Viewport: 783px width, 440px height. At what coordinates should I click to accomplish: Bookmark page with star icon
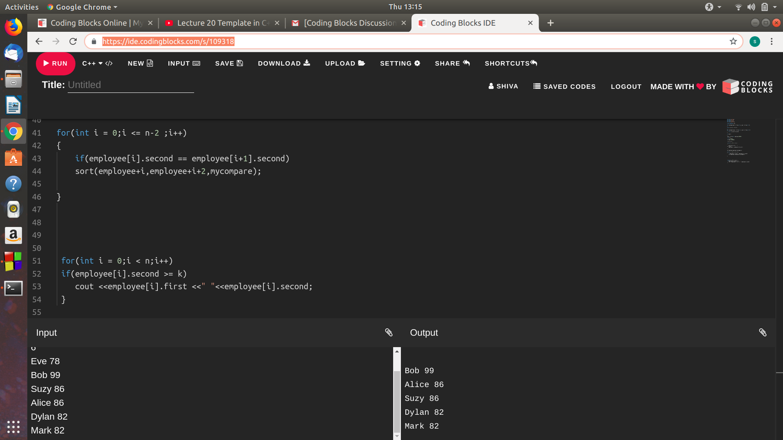click(733, 42)
